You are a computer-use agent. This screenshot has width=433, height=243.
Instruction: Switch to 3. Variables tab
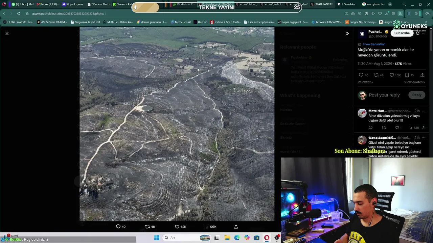pyautogui.click(x=347, y=4)
